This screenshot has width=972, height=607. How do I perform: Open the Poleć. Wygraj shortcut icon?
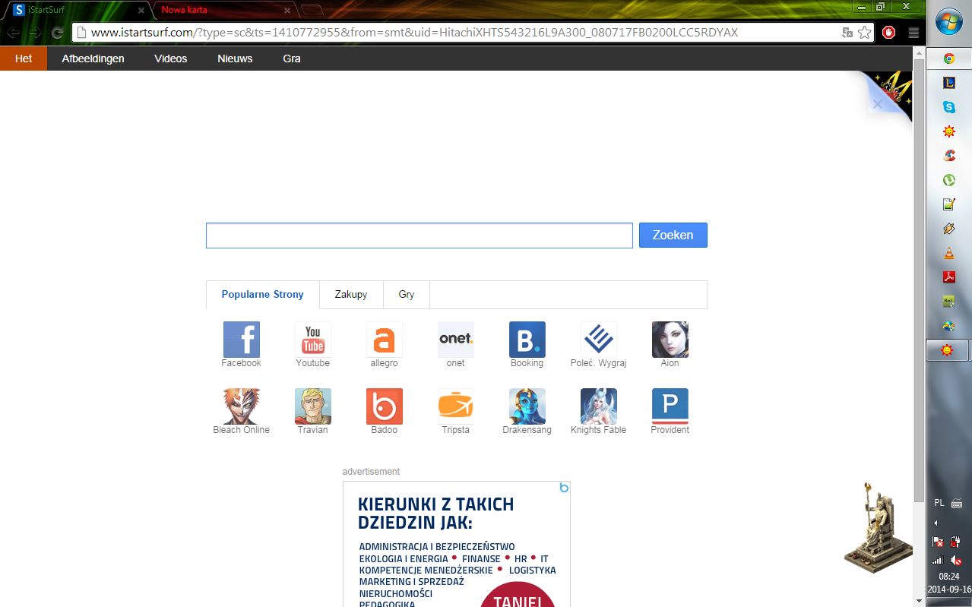pos(599,339)
